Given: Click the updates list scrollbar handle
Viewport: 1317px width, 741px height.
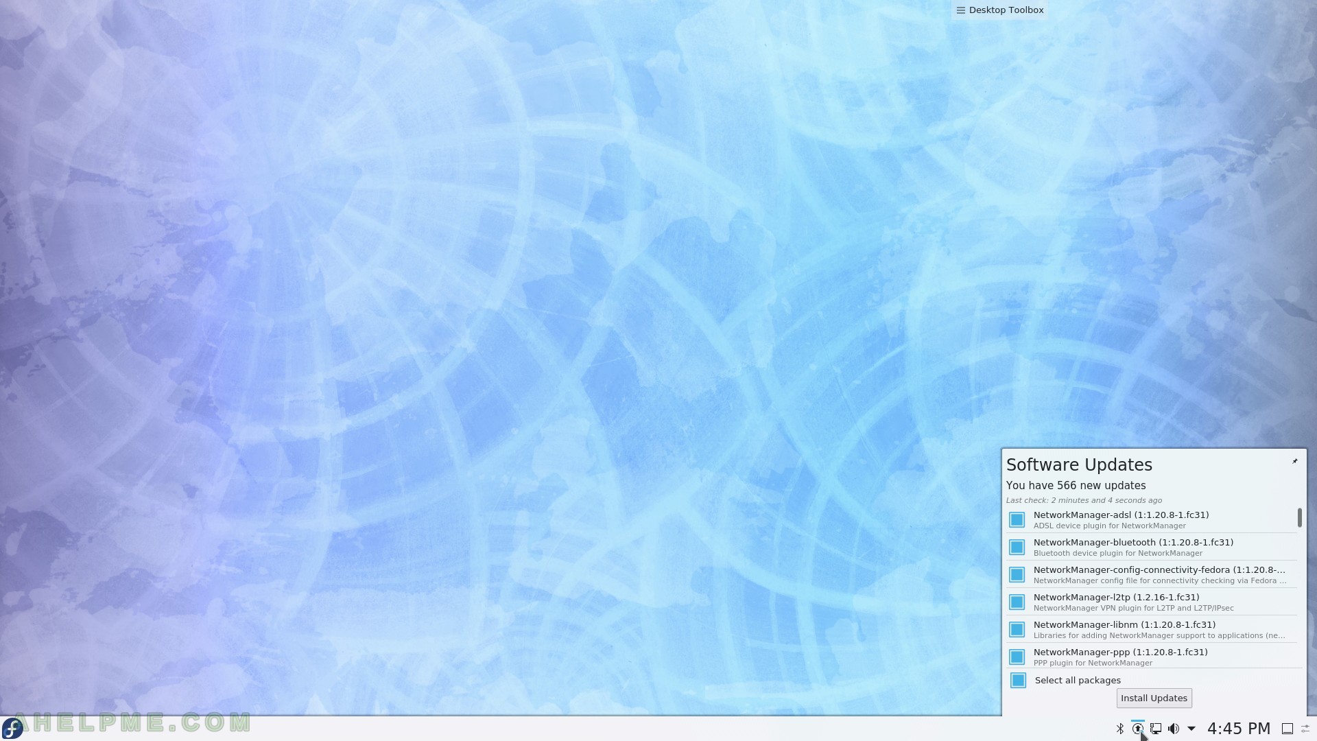Looking at the screenshot, I should [x=1299, y=518].
